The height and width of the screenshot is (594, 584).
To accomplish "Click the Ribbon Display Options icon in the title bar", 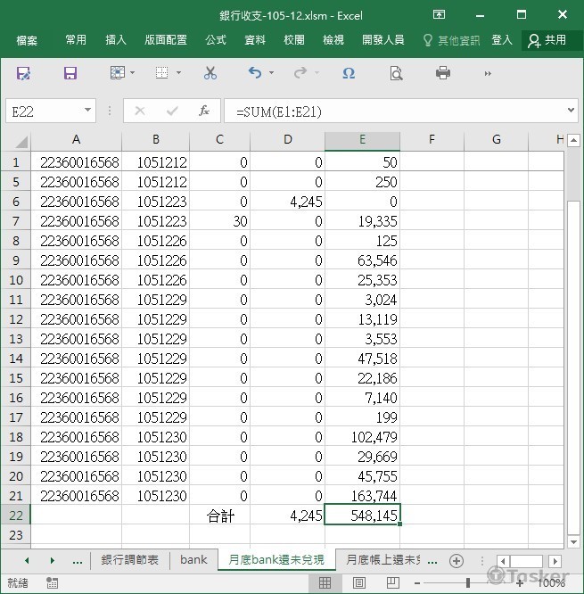I will (x=439, y=15).
